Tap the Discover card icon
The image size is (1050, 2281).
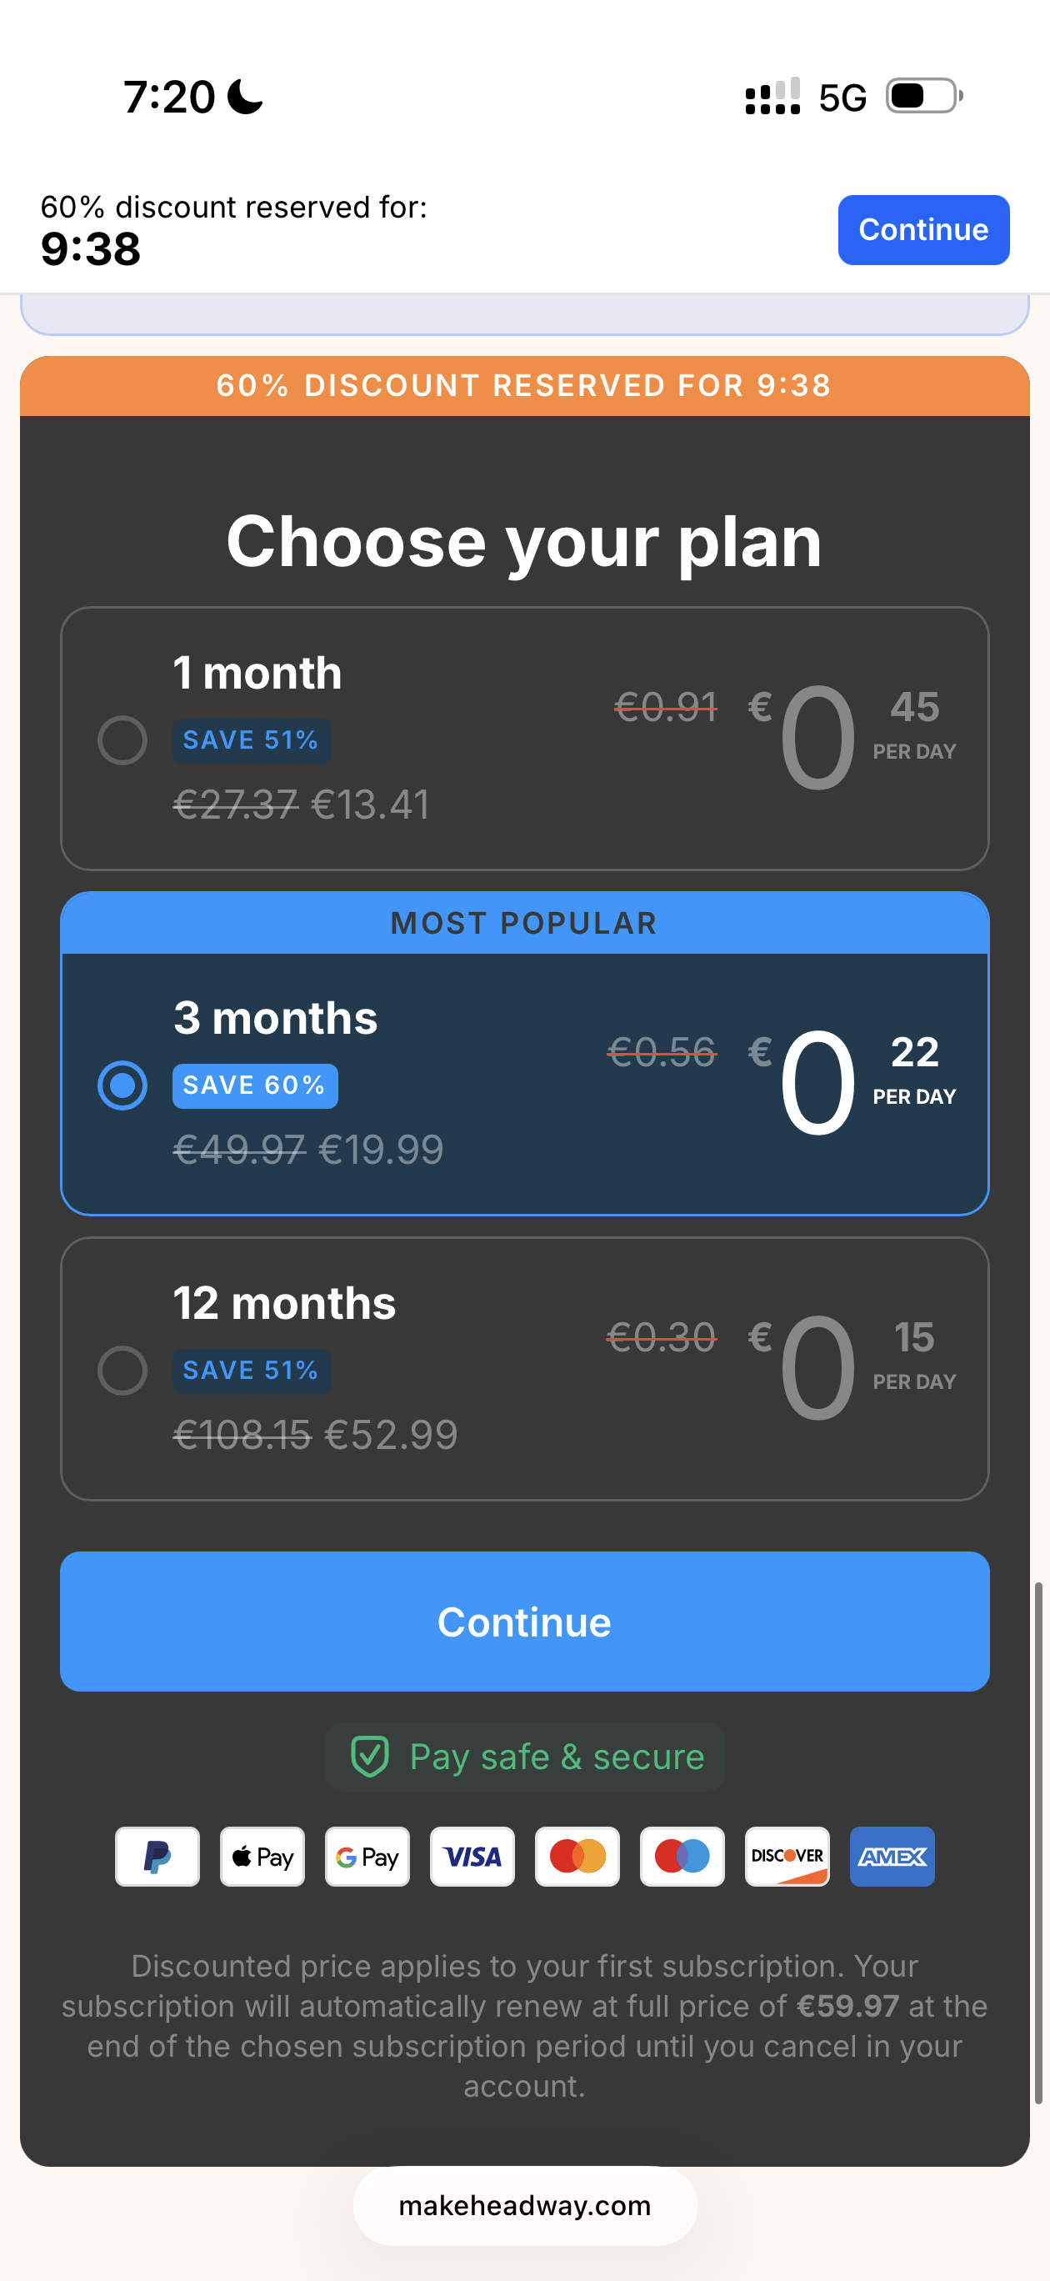pos(787,1856)
